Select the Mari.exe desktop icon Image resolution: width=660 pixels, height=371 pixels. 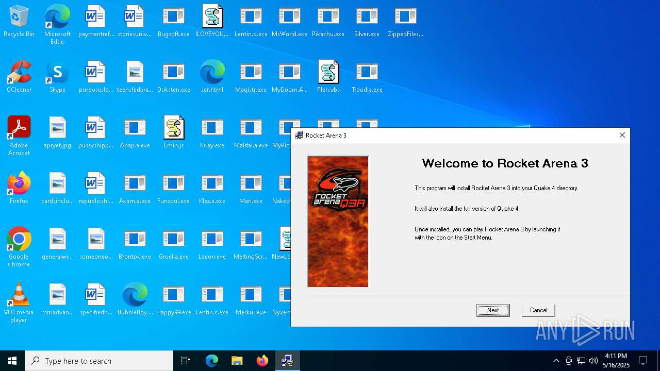[251, 188]
